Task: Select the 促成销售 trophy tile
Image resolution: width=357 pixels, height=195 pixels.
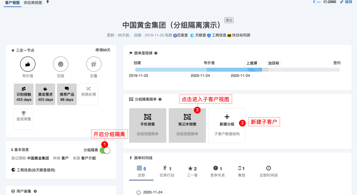Action: click(24, 119)
